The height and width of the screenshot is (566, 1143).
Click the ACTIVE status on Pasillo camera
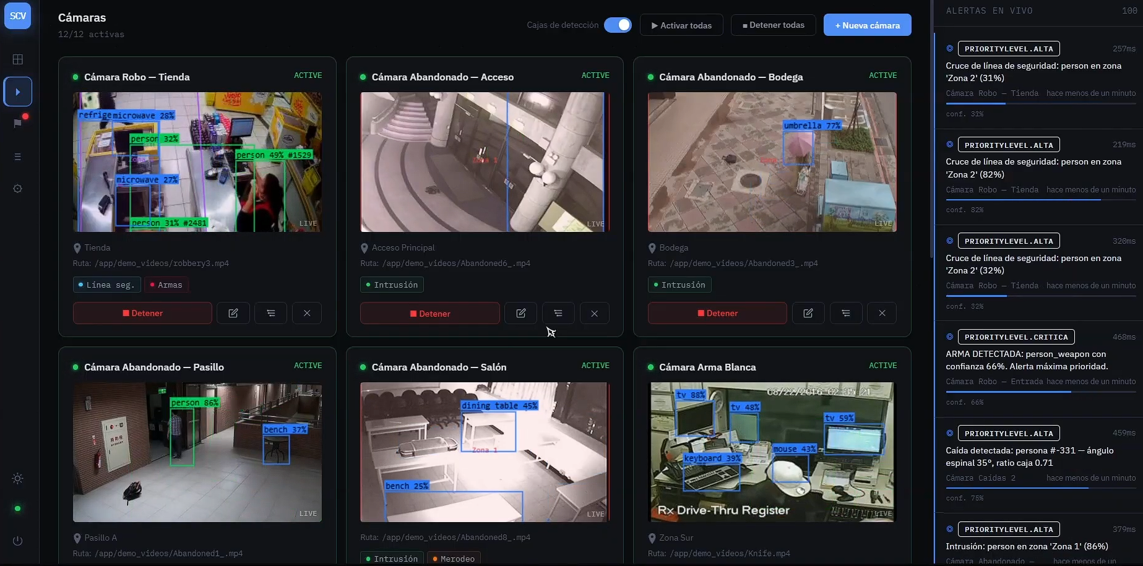click(x=308, y=366)
